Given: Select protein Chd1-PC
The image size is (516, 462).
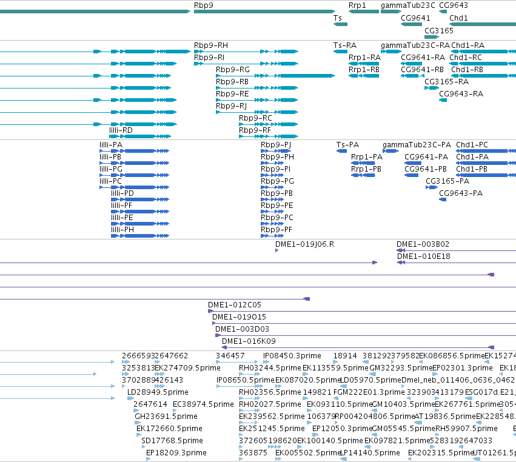Looking at the screenshot, I should pos(472,145).
